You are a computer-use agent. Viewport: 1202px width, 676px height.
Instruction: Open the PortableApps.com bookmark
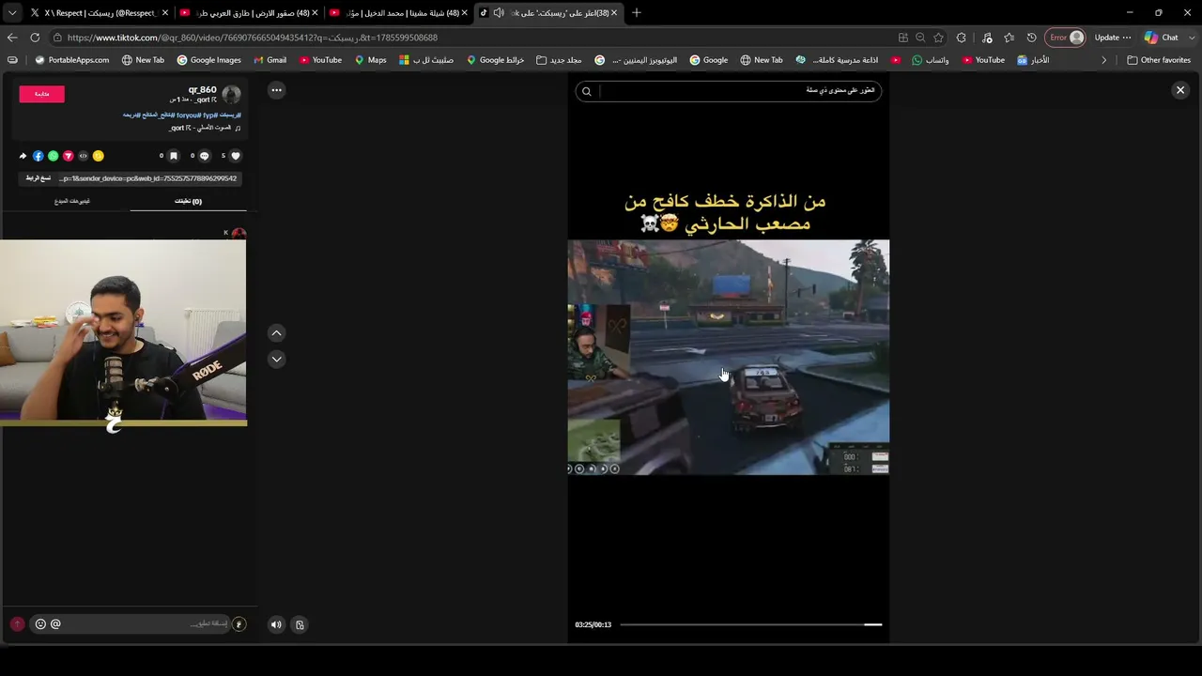pyautogui.click(x=71, y=60)
